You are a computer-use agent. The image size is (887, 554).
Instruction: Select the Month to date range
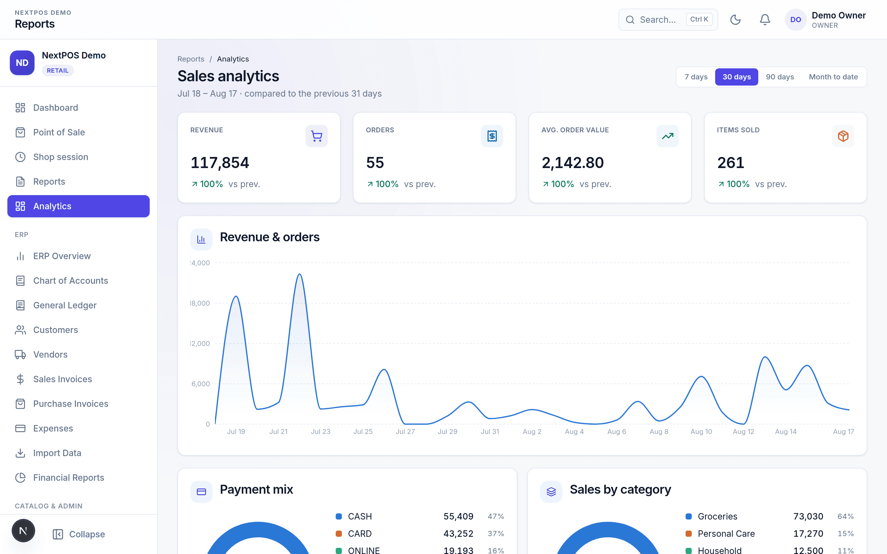[833, 77]
